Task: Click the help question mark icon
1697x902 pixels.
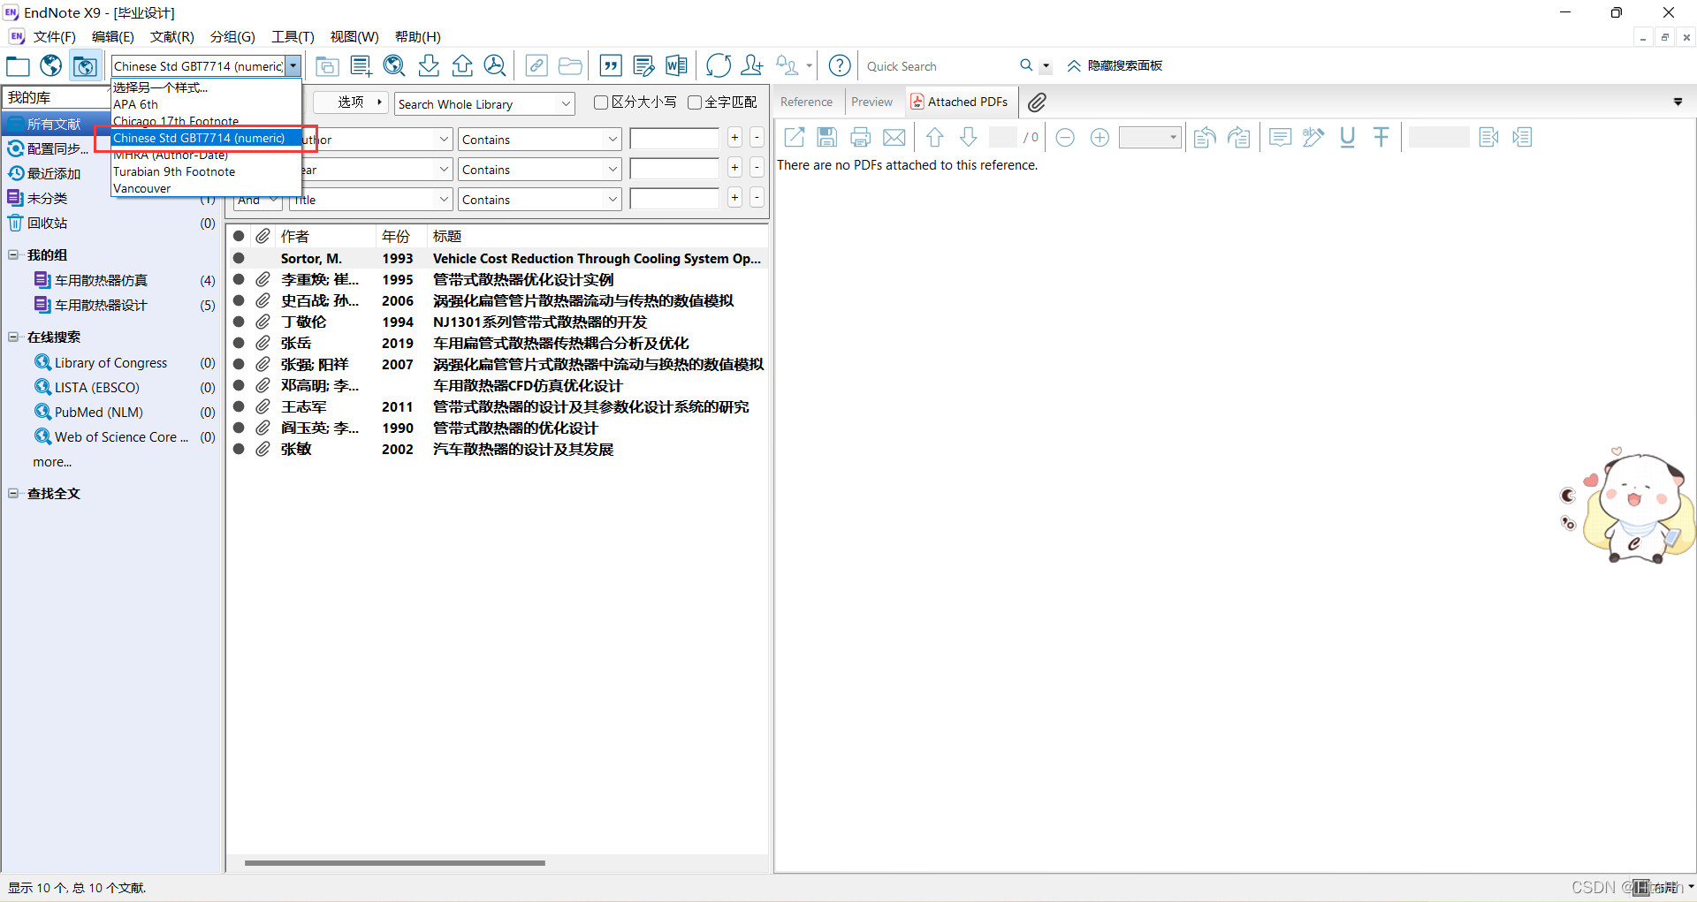Action: click(x=840, y=66)
